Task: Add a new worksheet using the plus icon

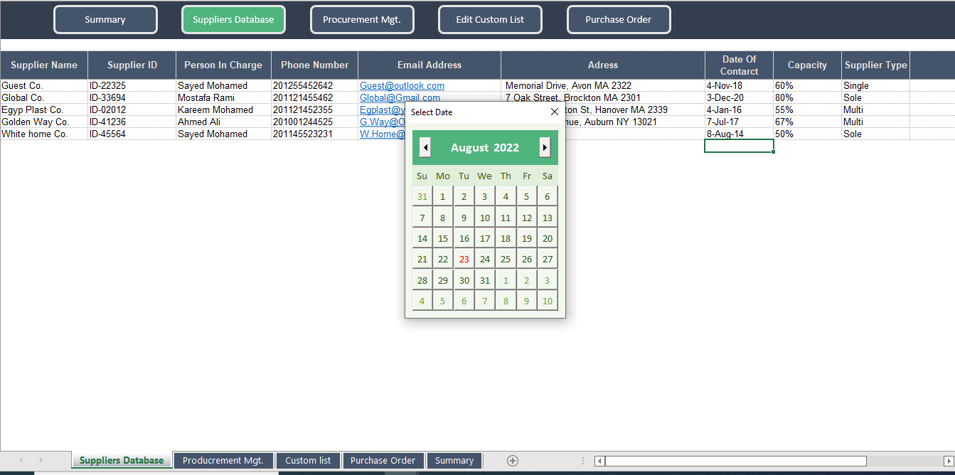Action: (512, 460)
